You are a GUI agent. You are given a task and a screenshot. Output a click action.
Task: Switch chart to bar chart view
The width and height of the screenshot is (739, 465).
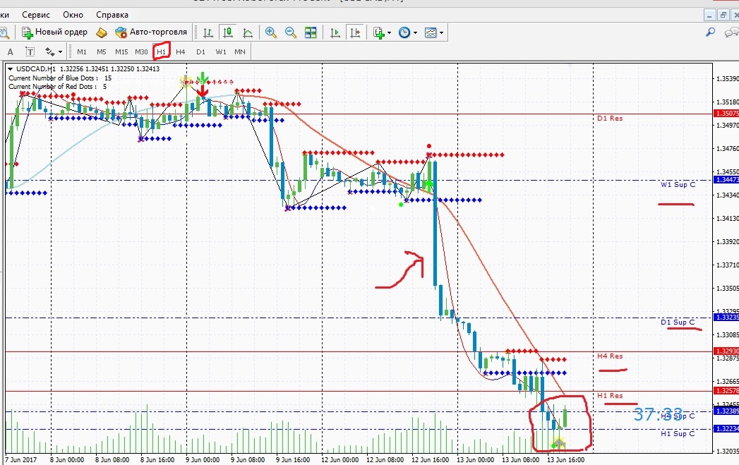tap(208, 32)
